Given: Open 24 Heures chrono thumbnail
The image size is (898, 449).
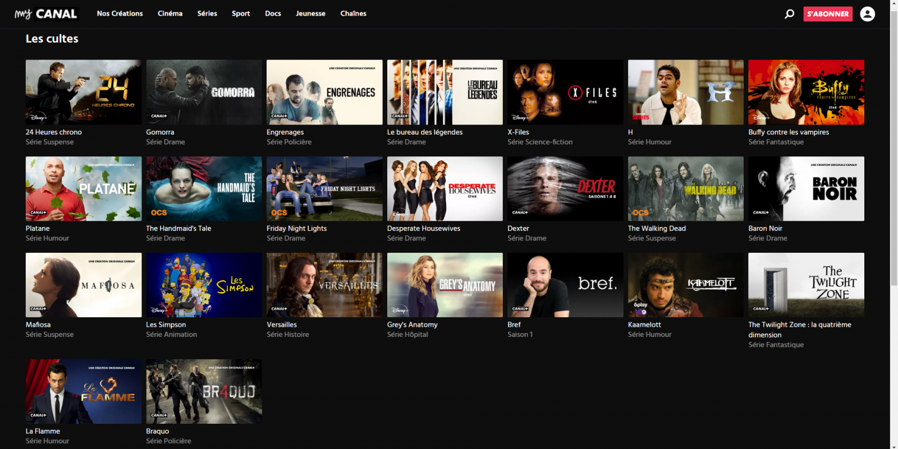Looking at the screenshot, I should pyautogui.click(x=84, y=92).
